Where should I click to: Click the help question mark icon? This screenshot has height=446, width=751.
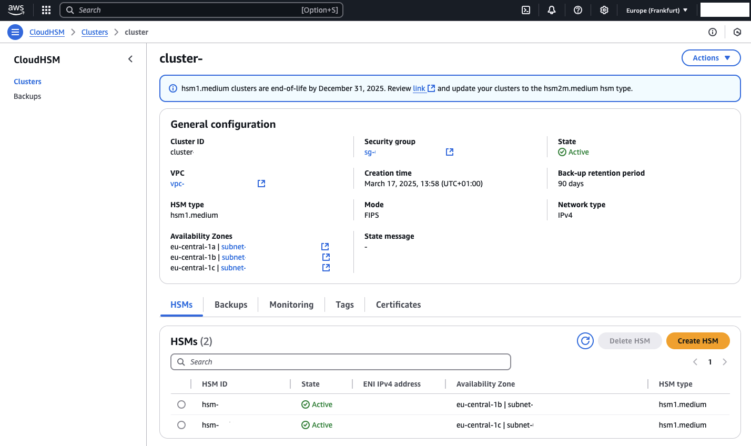pos(578,10)
